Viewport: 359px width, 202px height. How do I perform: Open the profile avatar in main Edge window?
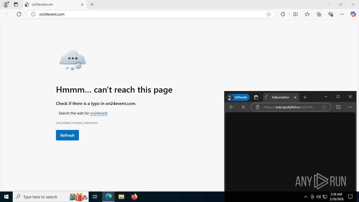tap(6, 4)
